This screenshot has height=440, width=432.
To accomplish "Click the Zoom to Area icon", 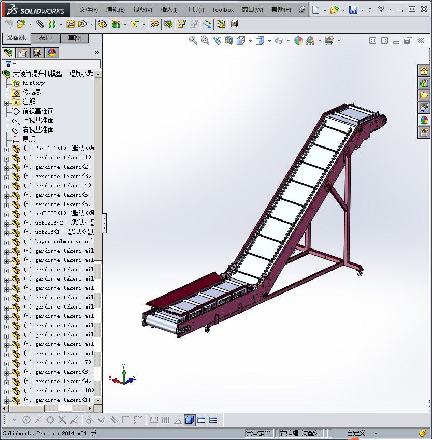I will 205,41.
